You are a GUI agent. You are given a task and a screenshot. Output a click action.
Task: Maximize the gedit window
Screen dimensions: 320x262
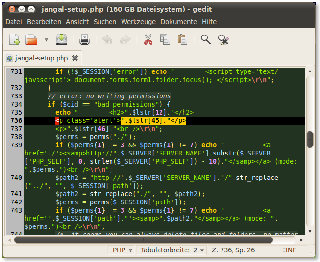pos(31,9)
